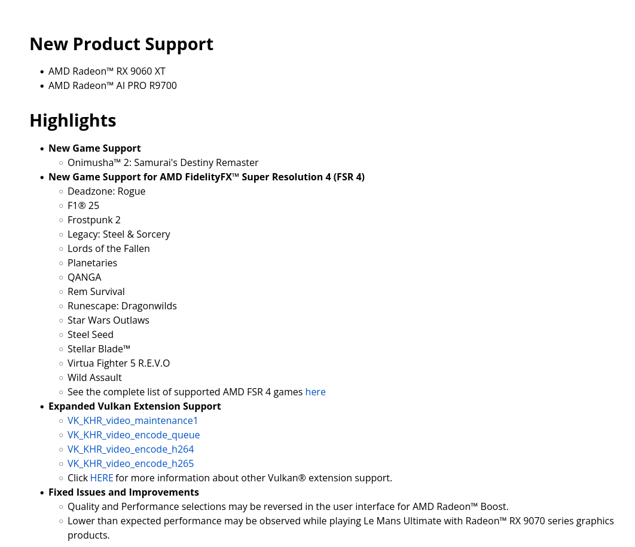Click AMD Radeon RX 9060 XT text

coord(106,71)
